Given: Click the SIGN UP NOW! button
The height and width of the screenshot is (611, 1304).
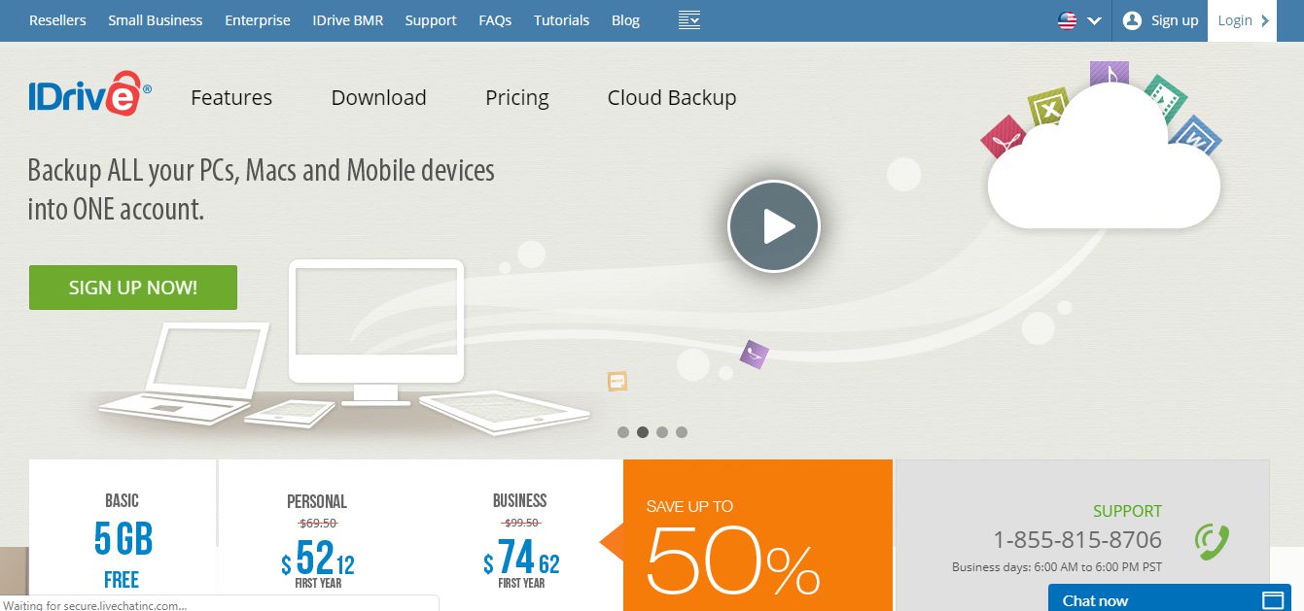Looking at the screenshot, I should pyautogui.click(x=133, y=288).
